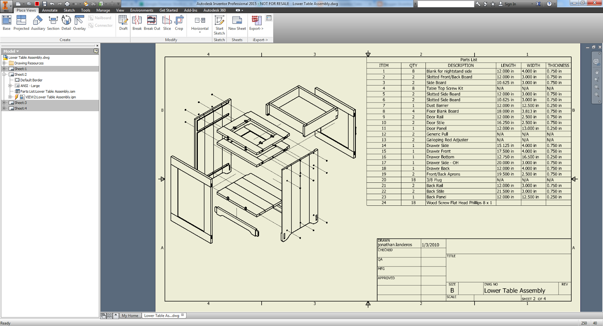Viewport: 603px width, 326px height.
Task: Open the Environments tab
Action: point(142,10)
